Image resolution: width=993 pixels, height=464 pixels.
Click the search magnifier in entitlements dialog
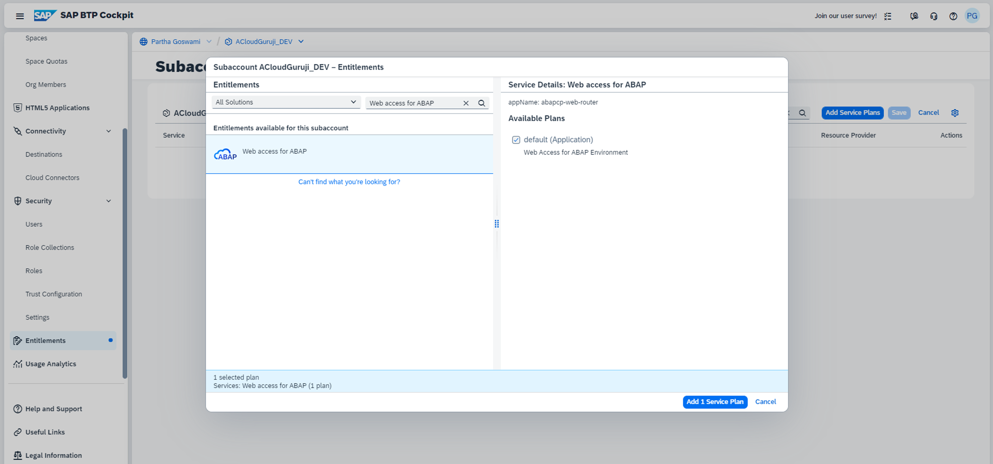(x=481, y=103)
